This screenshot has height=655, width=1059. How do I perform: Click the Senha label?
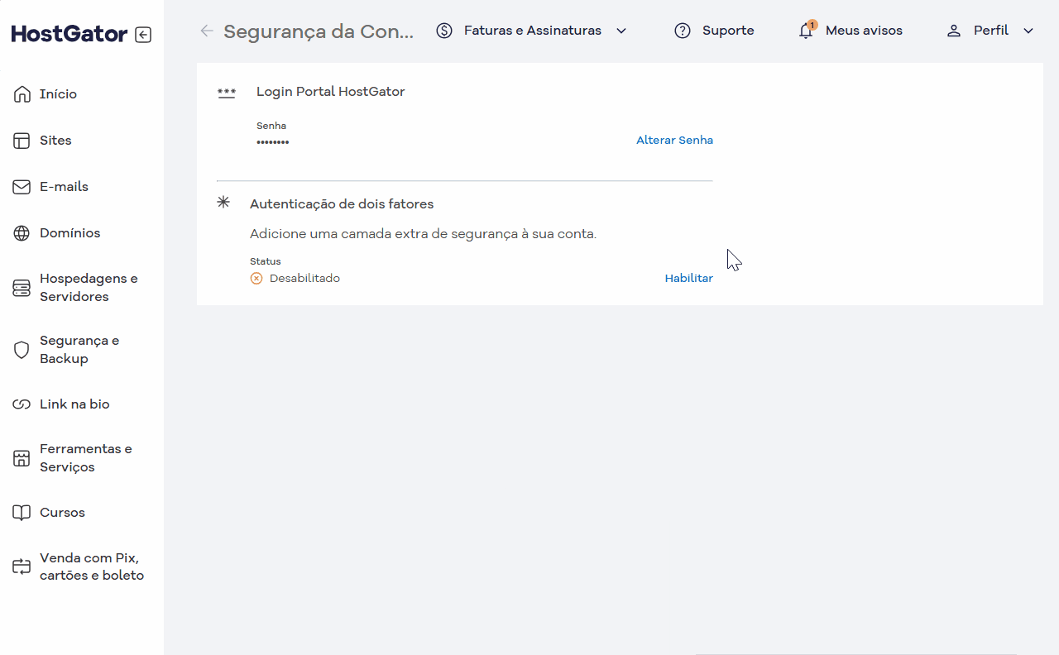(271, 127)
